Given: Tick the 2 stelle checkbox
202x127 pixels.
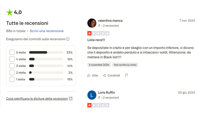Looking at the screenshot, I should [x=12, y=73].
